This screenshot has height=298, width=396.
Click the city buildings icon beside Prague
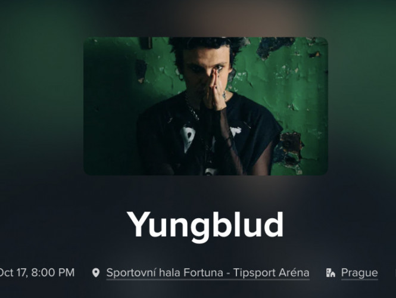pos(330,273)
